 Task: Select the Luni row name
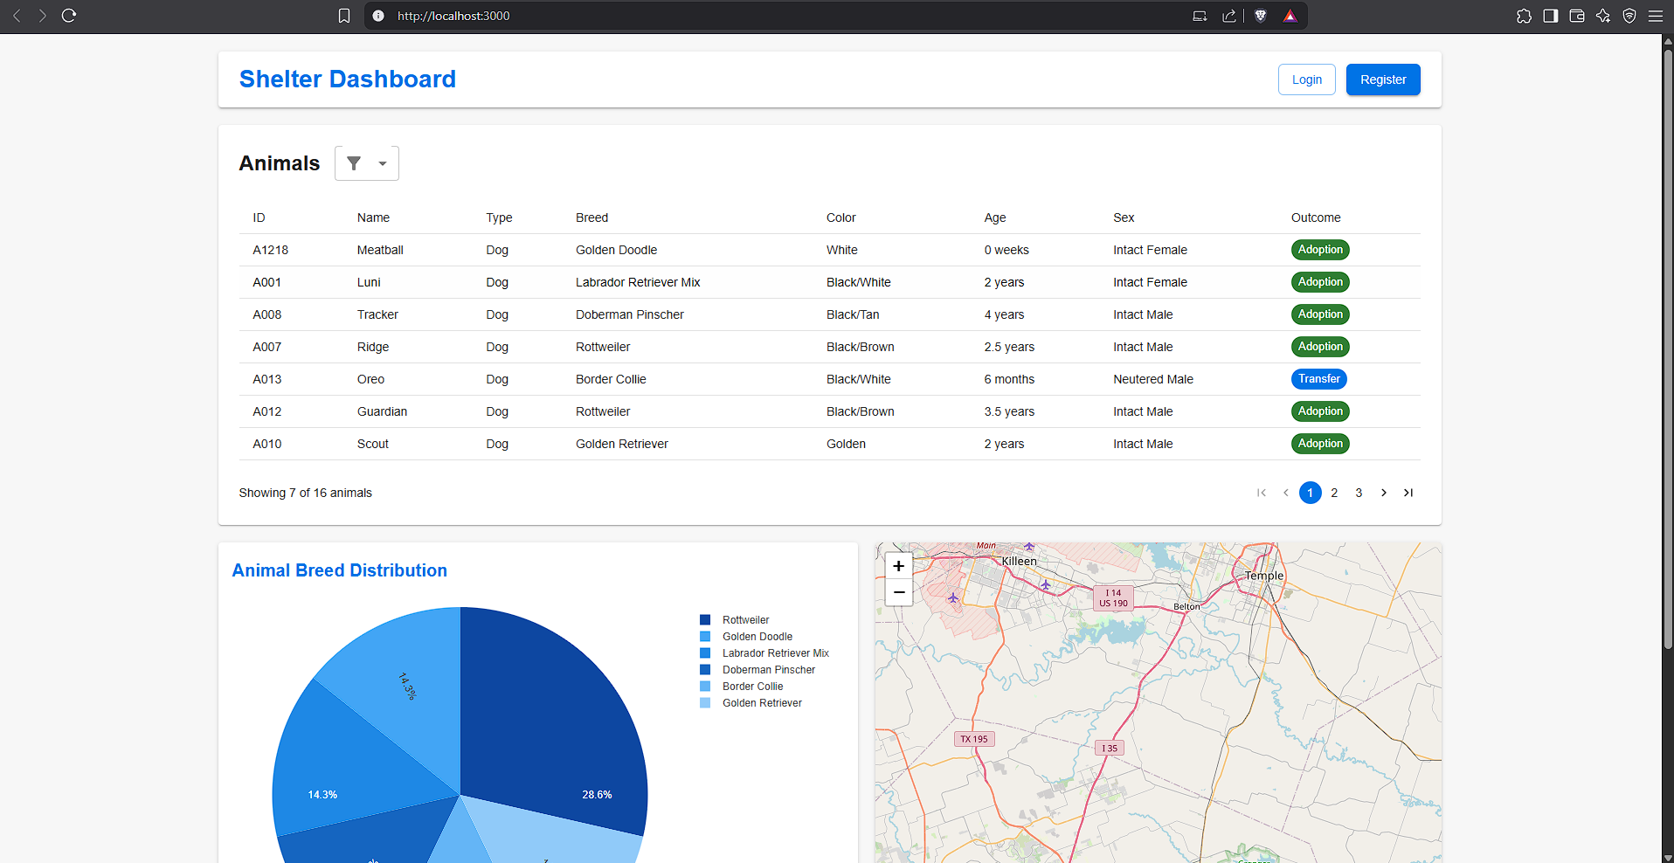click(x=369, y=282)
